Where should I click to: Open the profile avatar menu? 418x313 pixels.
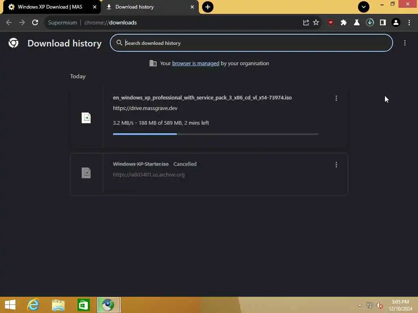(x=396, y=23)
